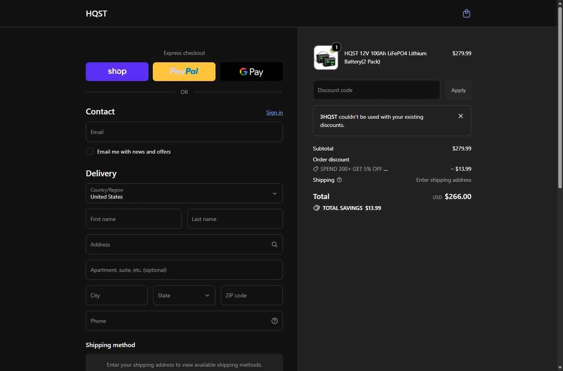Focus the Email input field
The height and width of the screenshot is (371, 563).
pos(184,132)
